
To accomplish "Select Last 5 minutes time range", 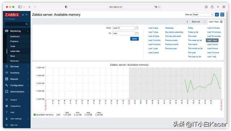I will pos(213,28).
